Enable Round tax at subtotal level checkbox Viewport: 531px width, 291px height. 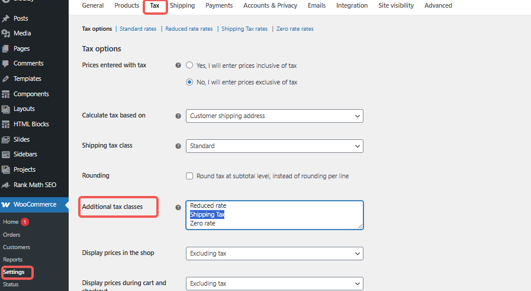point(189,176)
